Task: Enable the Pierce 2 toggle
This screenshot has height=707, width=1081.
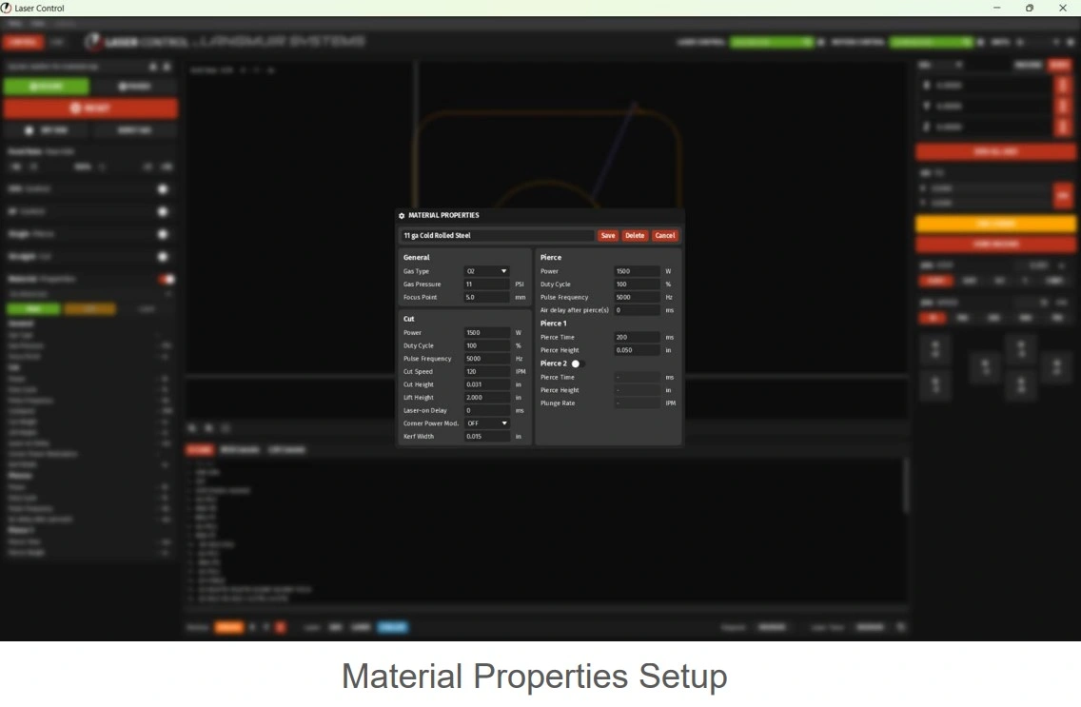Action: click(x=576, y=363)
